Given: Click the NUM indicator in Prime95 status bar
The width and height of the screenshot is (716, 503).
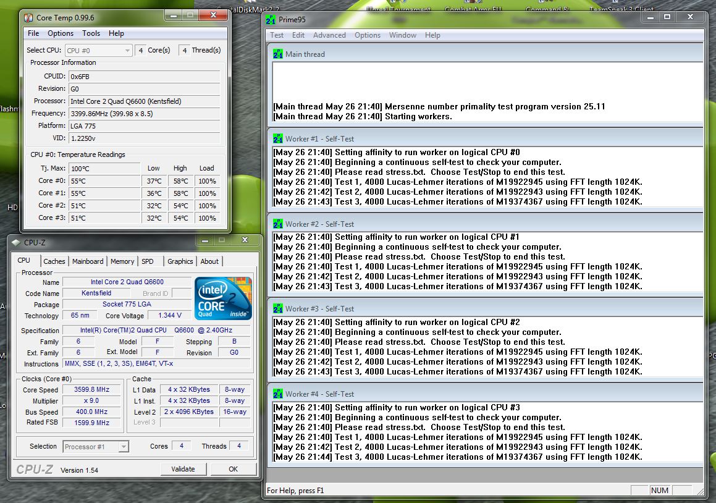Looking at the screenshot, I should pyautogui.click(x=659, y=490).
